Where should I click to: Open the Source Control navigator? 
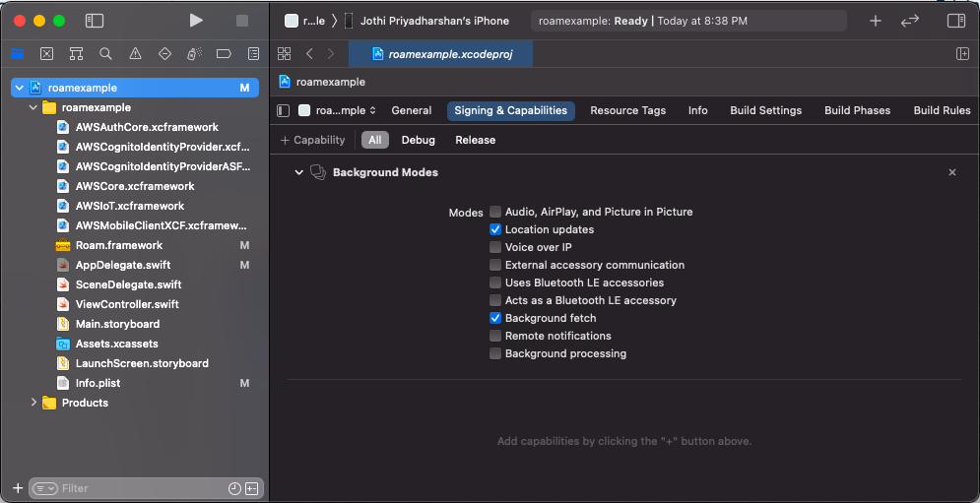point(47,54)
